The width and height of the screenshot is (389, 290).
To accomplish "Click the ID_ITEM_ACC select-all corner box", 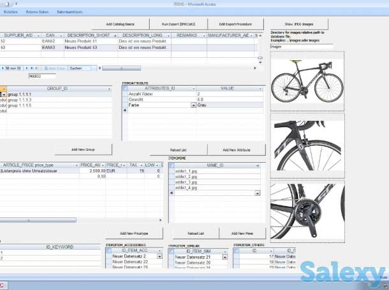I will click(108, 251).
